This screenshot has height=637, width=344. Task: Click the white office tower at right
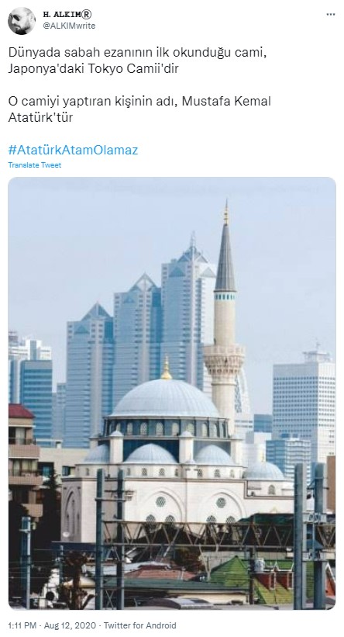304,407
